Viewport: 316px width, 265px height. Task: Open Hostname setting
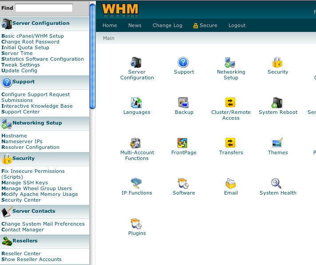point(14,136)
